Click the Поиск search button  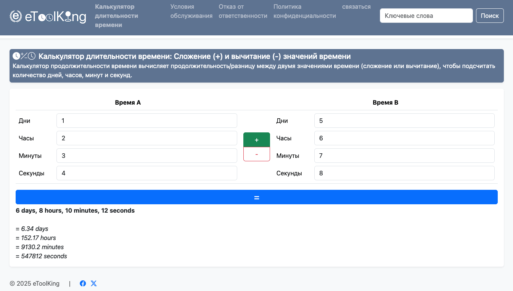pyautogui.click(x=490, y=16)
